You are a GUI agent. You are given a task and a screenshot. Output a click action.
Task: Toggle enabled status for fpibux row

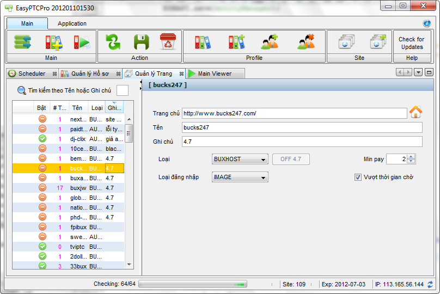(42, 227)
